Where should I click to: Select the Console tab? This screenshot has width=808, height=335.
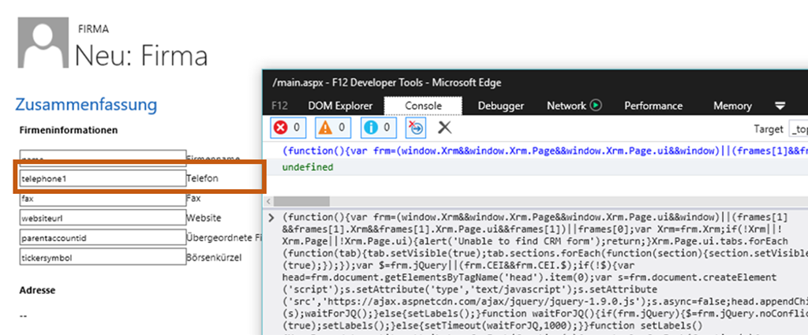tap(422, 106)
